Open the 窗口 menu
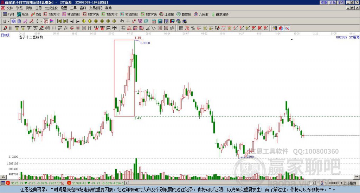Image resolution: width=360 pixels, height=193 pixels. coord(83,8)
